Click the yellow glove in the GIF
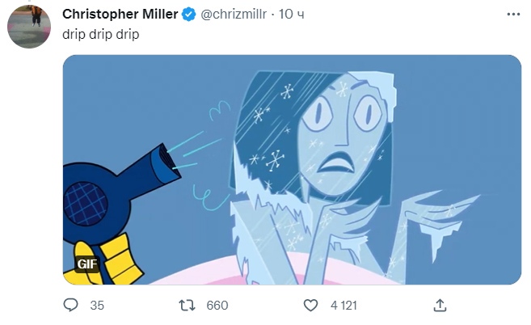Screen dimensions: 531x325 (108, 261)
